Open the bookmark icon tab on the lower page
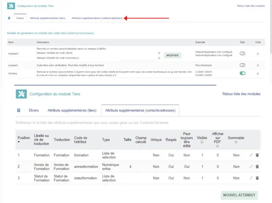The image size is (272, 203). pyautogui.click(x=18, y=110)
